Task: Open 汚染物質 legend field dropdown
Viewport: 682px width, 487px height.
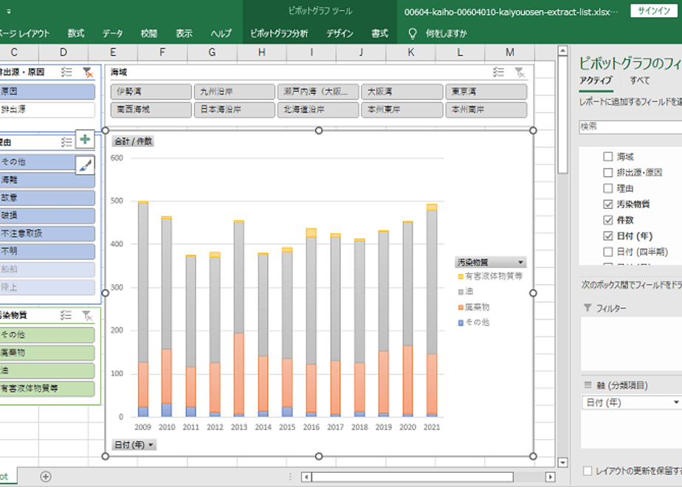Action: [x=520, y=262]
